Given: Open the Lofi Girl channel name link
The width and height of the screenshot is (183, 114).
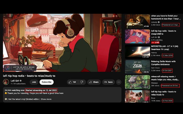Looking at the screenshot, I should click(x=15, y=81).
